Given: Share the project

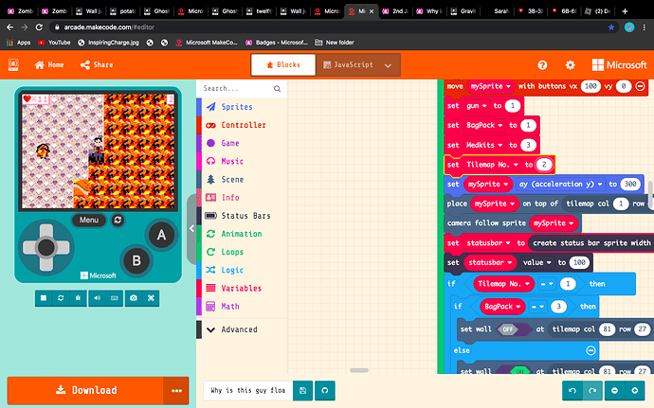Looking at the screenshot, I should 97,64.
